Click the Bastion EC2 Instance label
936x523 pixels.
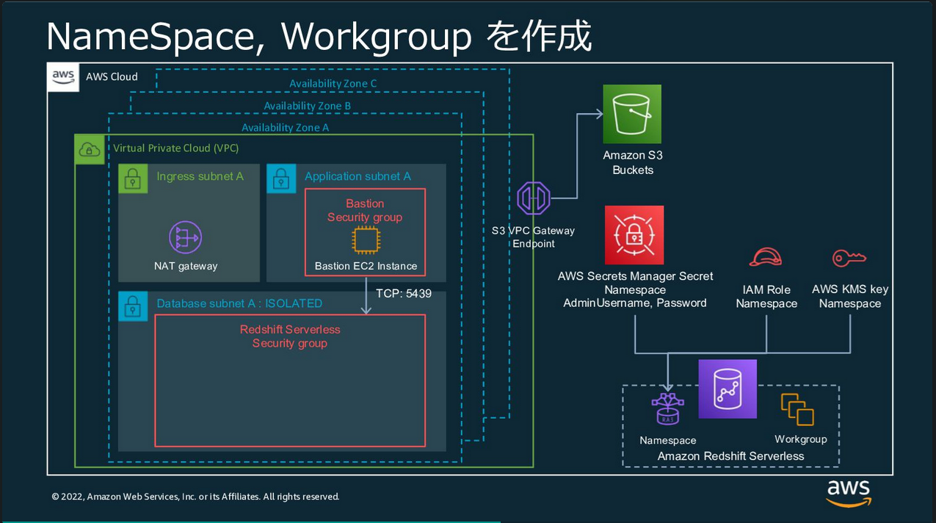[x=366, y=266]
